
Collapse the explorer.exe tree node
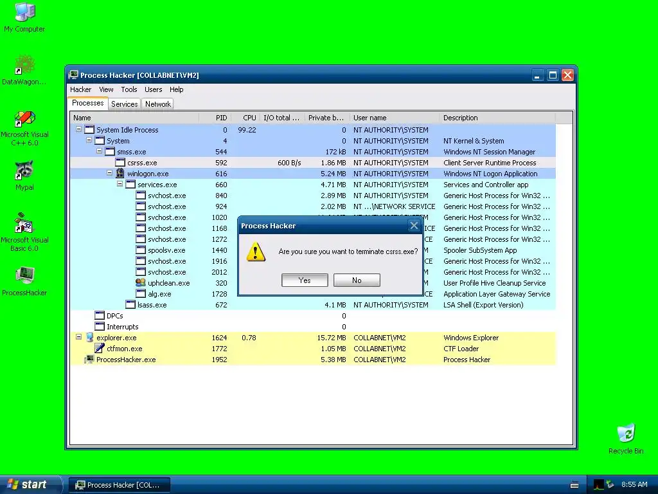(78, 337)
